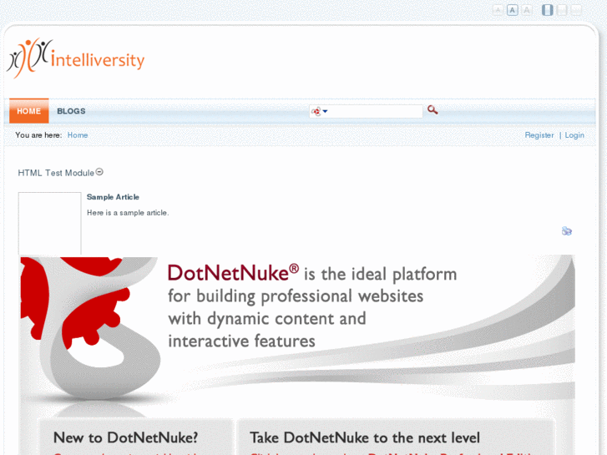Click the magnifier search icon
Image resolution: width=607 pixels, height=455 pixels.
[432, 110]
